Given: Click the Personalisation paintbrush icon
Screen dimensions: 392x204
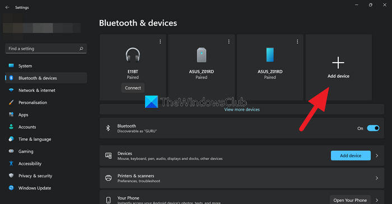Looking at the screenshot, I should tap(11, 102).
